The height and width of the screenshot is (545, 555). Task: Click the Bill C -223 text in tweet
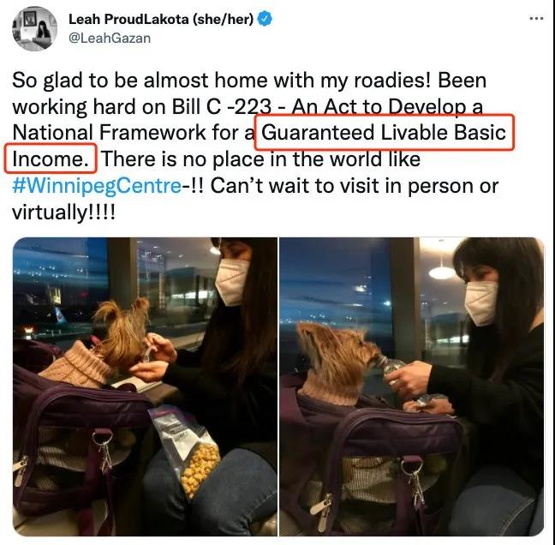coord(222,106)
